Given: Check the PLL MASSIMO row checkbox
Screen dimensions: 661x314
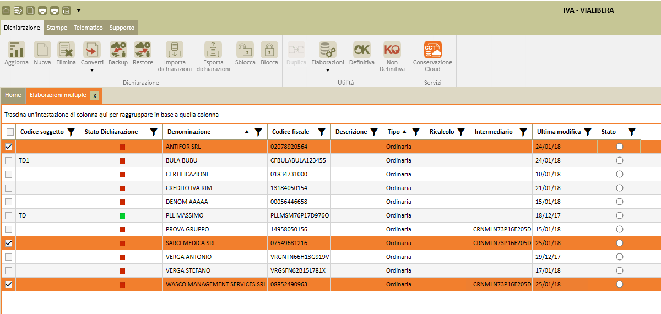Looking at the screenshot, I should tap(8, 215).
